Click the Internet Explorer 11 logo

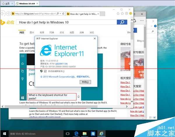pyautogui.click(x=62, y=50)
